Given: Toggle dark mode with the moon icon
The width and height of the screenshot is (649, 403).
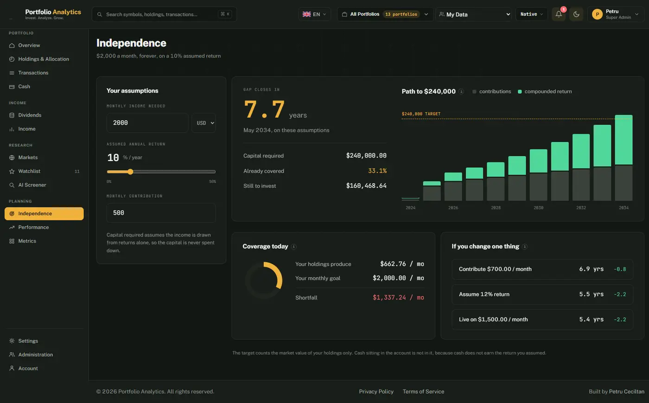Looking at the screenshot, I should point(576,14).
